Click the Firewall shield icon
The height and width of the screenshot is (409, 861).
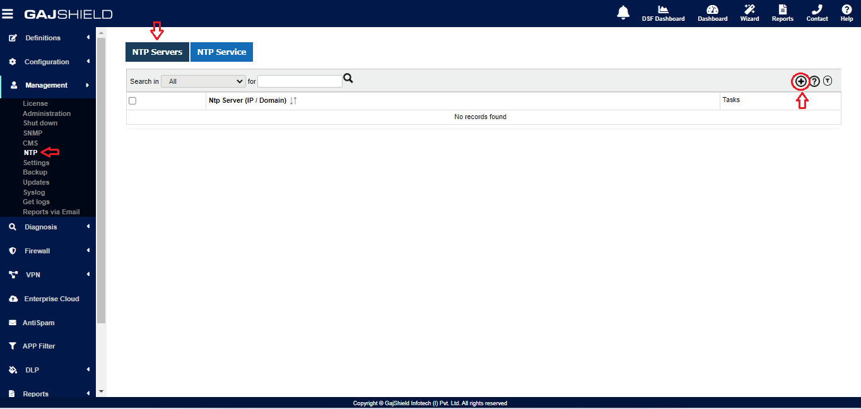tap(13, 251)
